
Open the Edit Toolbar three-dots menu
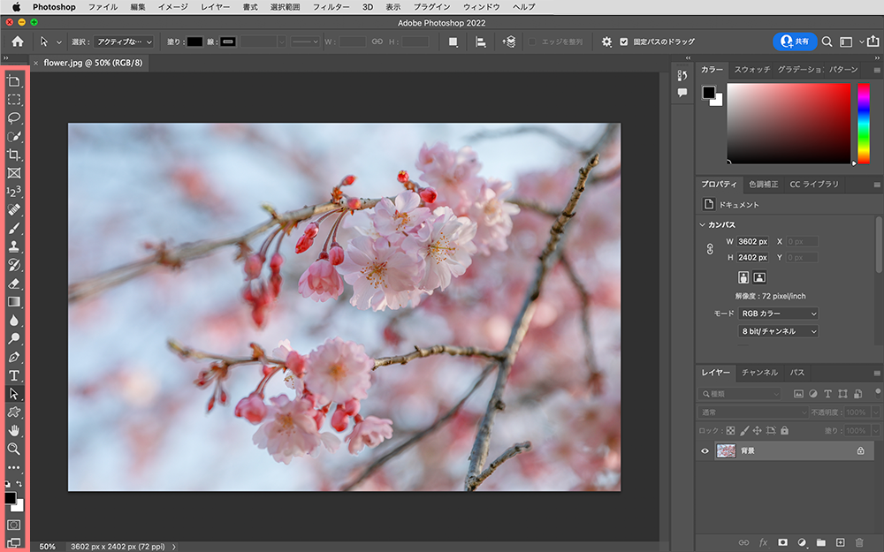click(14, 467)
